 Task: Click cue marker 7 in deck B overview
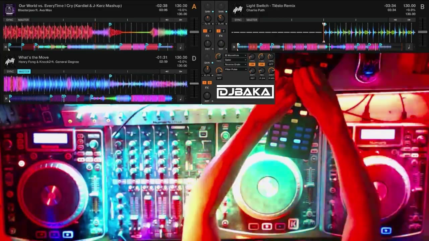[x=380, y=45]
